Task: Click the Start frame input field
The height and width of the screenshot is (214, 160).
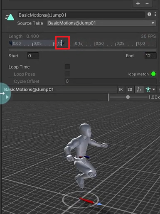Action: [x=33, y=56]
